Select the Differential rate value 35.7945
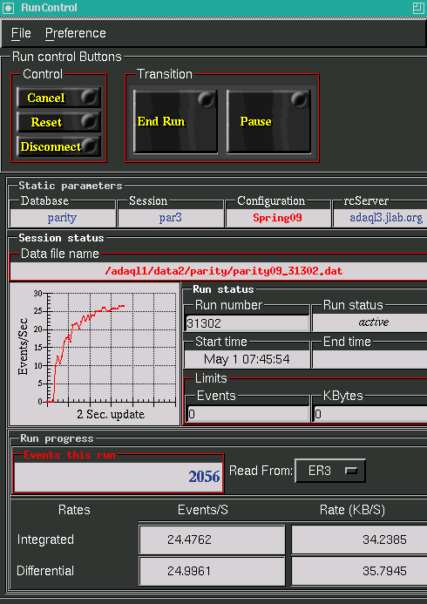The image size is (427, 604). pyautogui.click(x=359, y=571)
